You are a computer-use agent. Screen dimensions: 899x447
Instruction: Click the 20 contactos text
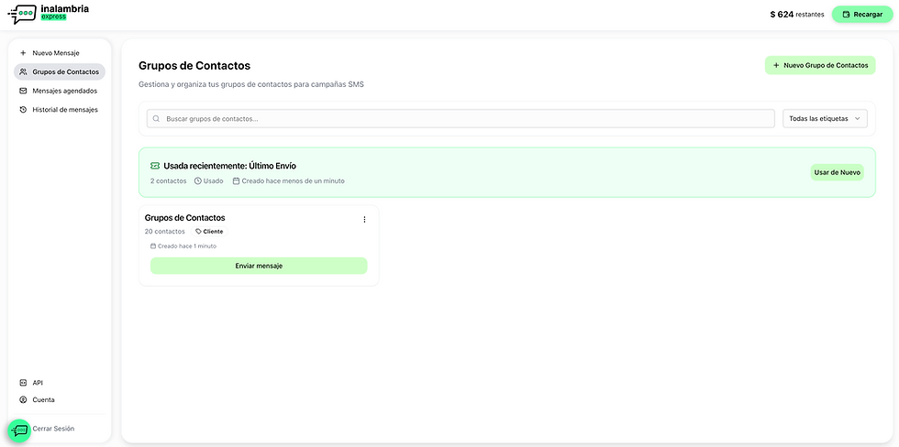(x=164, y=231)
